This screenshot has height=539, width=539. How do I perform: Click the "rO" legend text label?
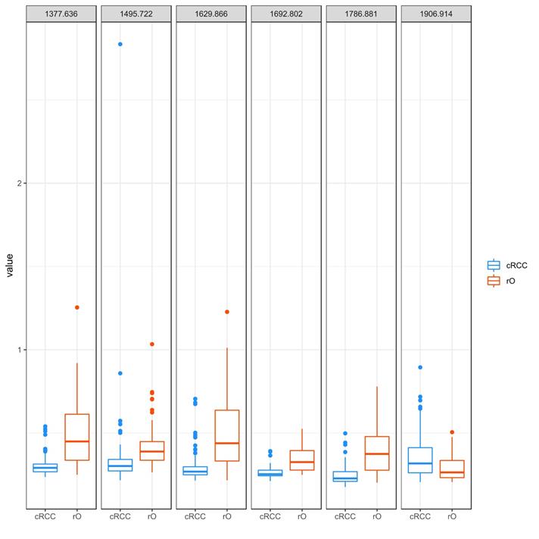[x=513, y=281]
